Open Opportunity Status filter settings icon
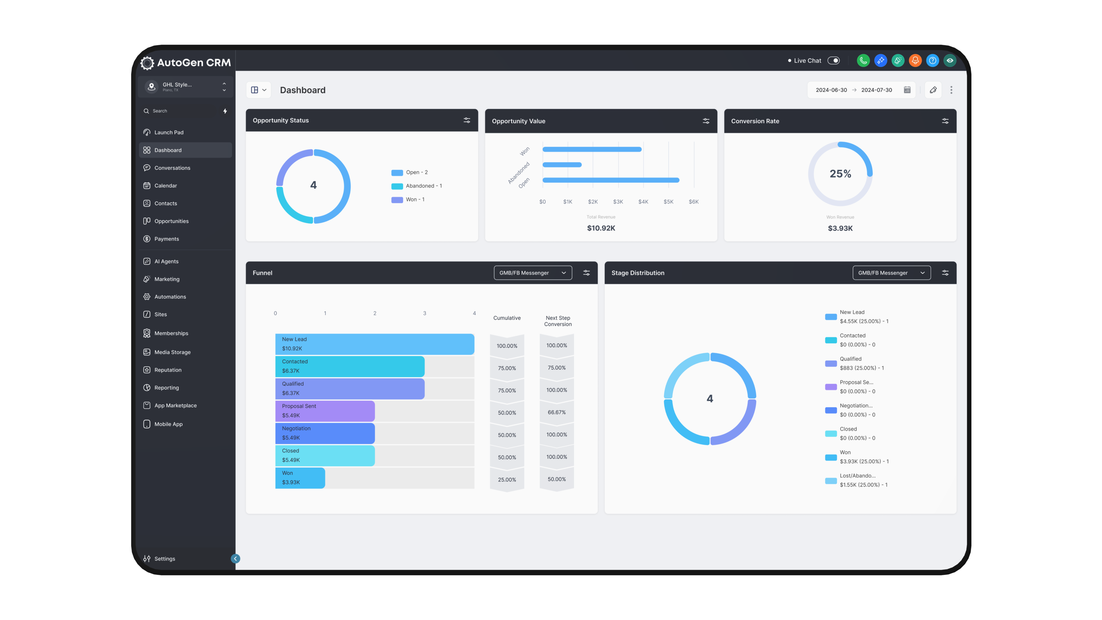 pos(467,120)
